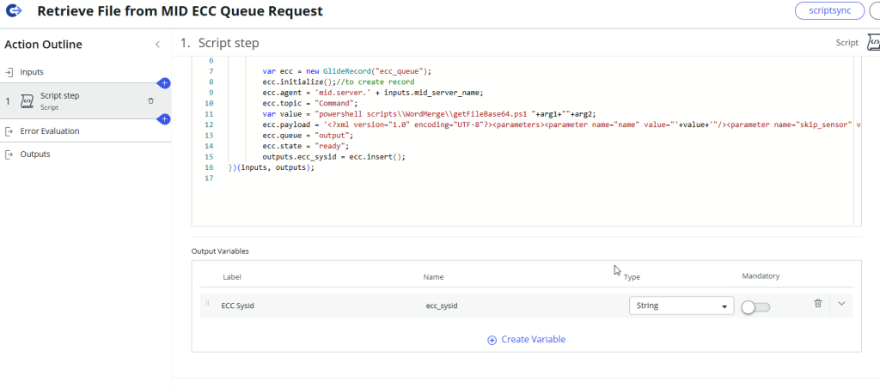Select Error Evaluation in the outline
880x387 pixels.
point(50,131)
